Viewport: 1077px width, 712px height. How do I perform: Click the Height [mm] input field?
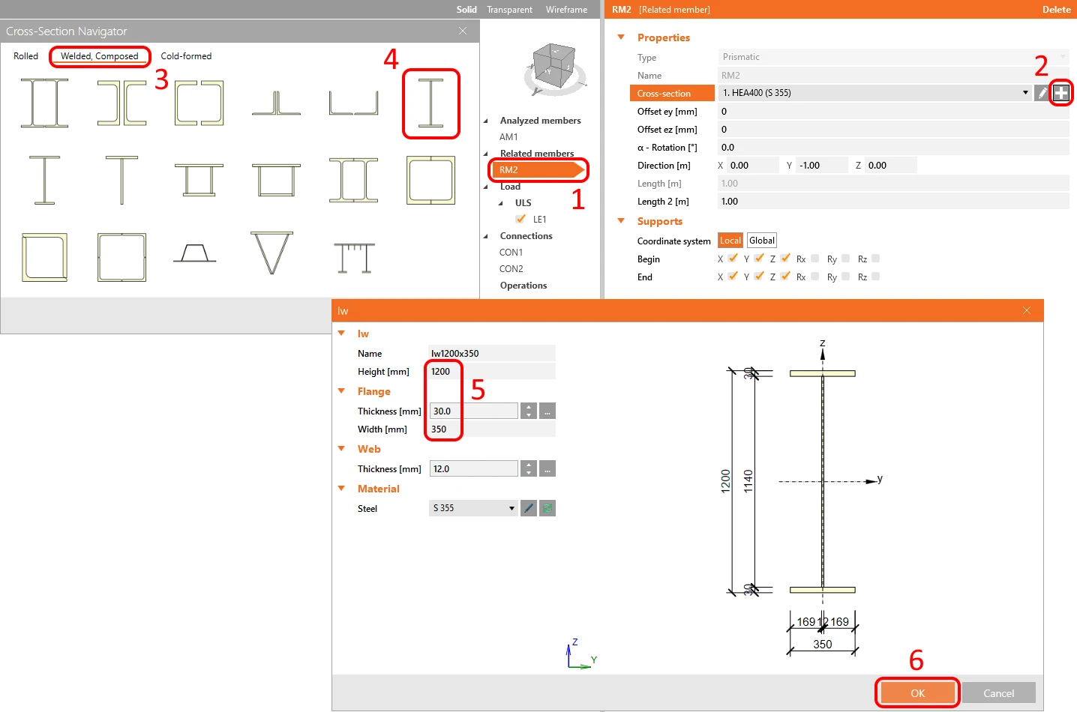point(492,372)
